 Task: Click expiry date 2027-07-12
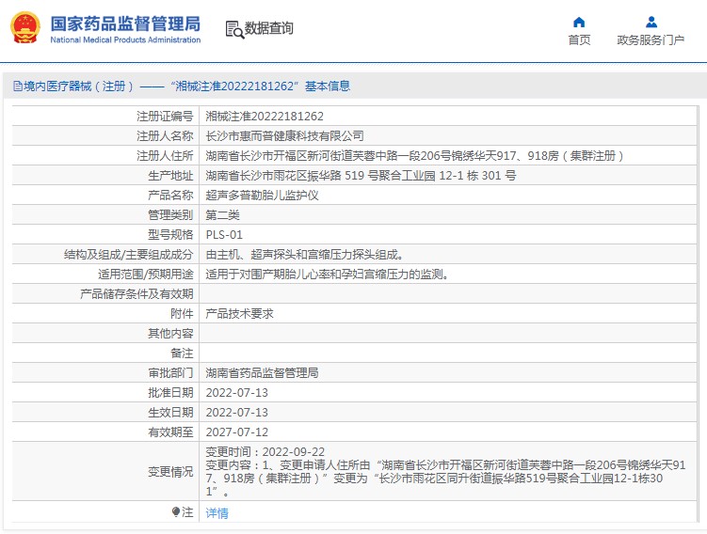click(x=236, y=432)
